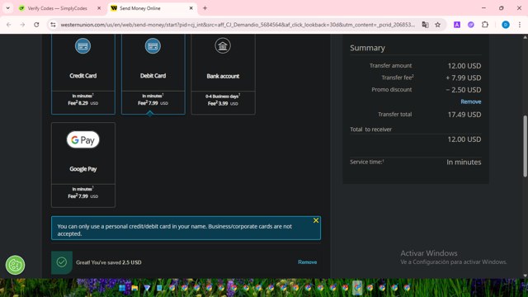Click the page vertical scrollbar thumb
This screenshot has width=528, height=297.
coord(525,146)
